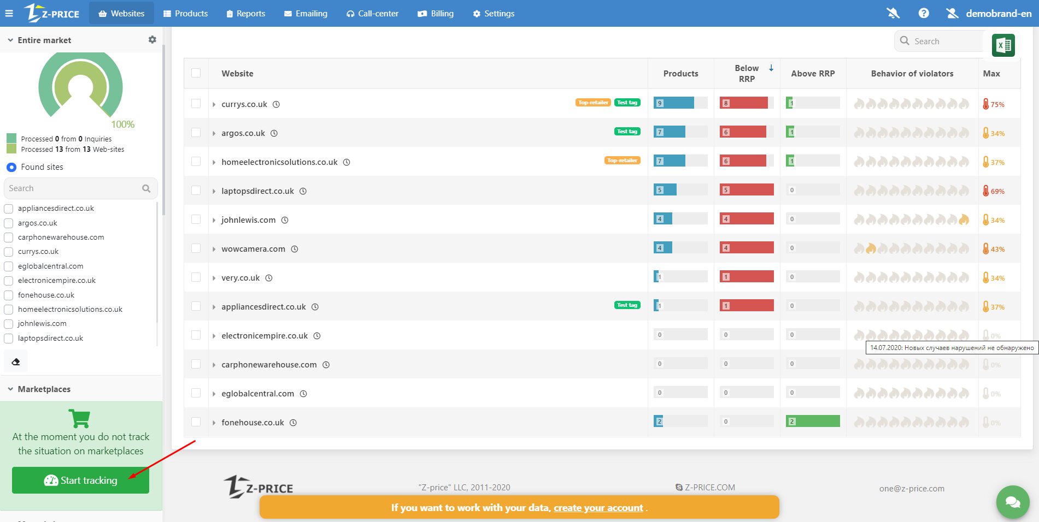This screenshot has height=522, width=1039.
Task: Open the Billing menu
Action: click(436, 13)
